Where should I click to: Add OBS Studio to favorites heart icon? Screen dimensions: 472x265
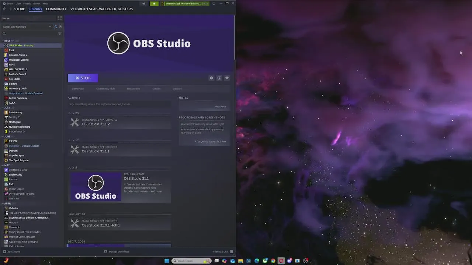coord(227,78)
